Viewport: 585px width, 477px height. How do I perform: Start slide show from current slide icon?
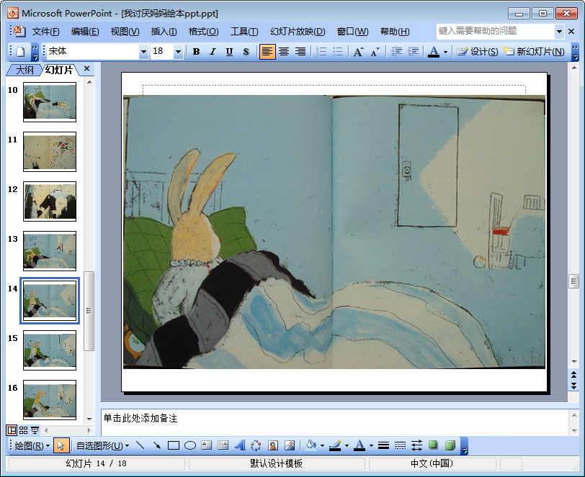pyautogui.click(x=35, y=430)
